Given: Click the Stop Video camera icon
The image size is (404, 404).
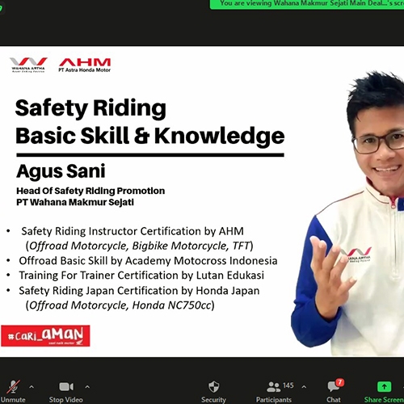Looking at the screenshot, I should 66,387.
